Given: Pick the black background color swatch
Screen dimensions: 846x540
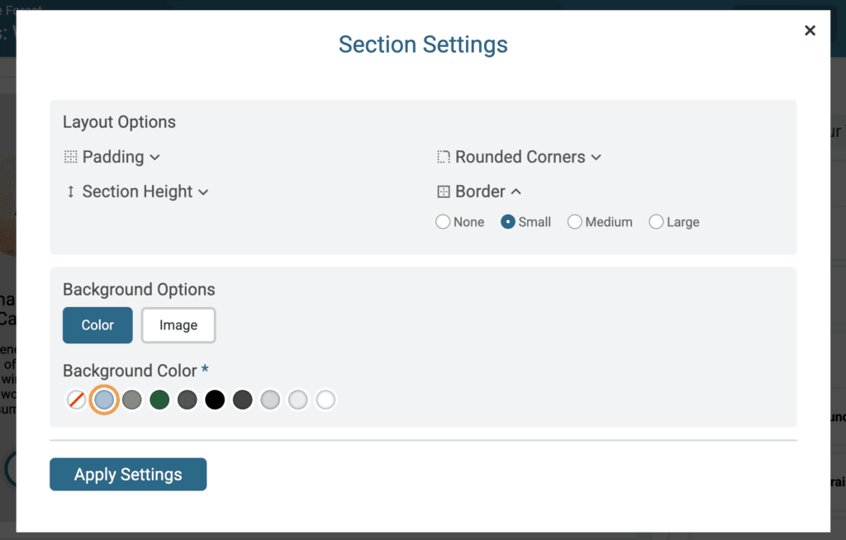Looking at the screenshot, I should (215, 400).
